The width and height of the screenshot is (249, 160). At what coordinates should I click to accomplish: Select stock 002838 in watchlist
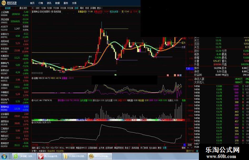point(14,123)
